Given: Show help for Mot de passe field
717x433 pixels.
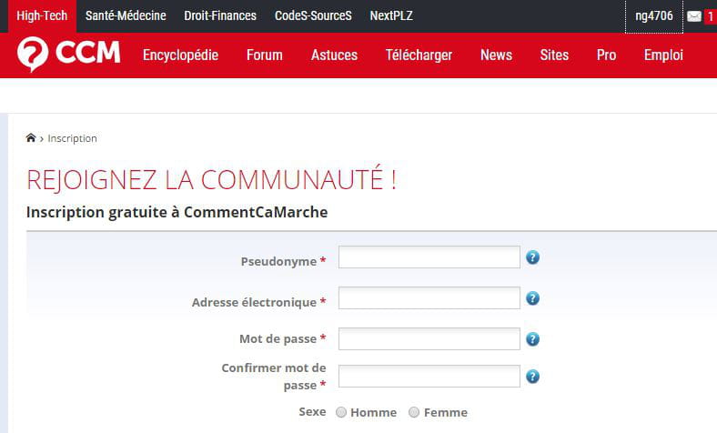Looking at the screenshot, I should tap(532, 339).
